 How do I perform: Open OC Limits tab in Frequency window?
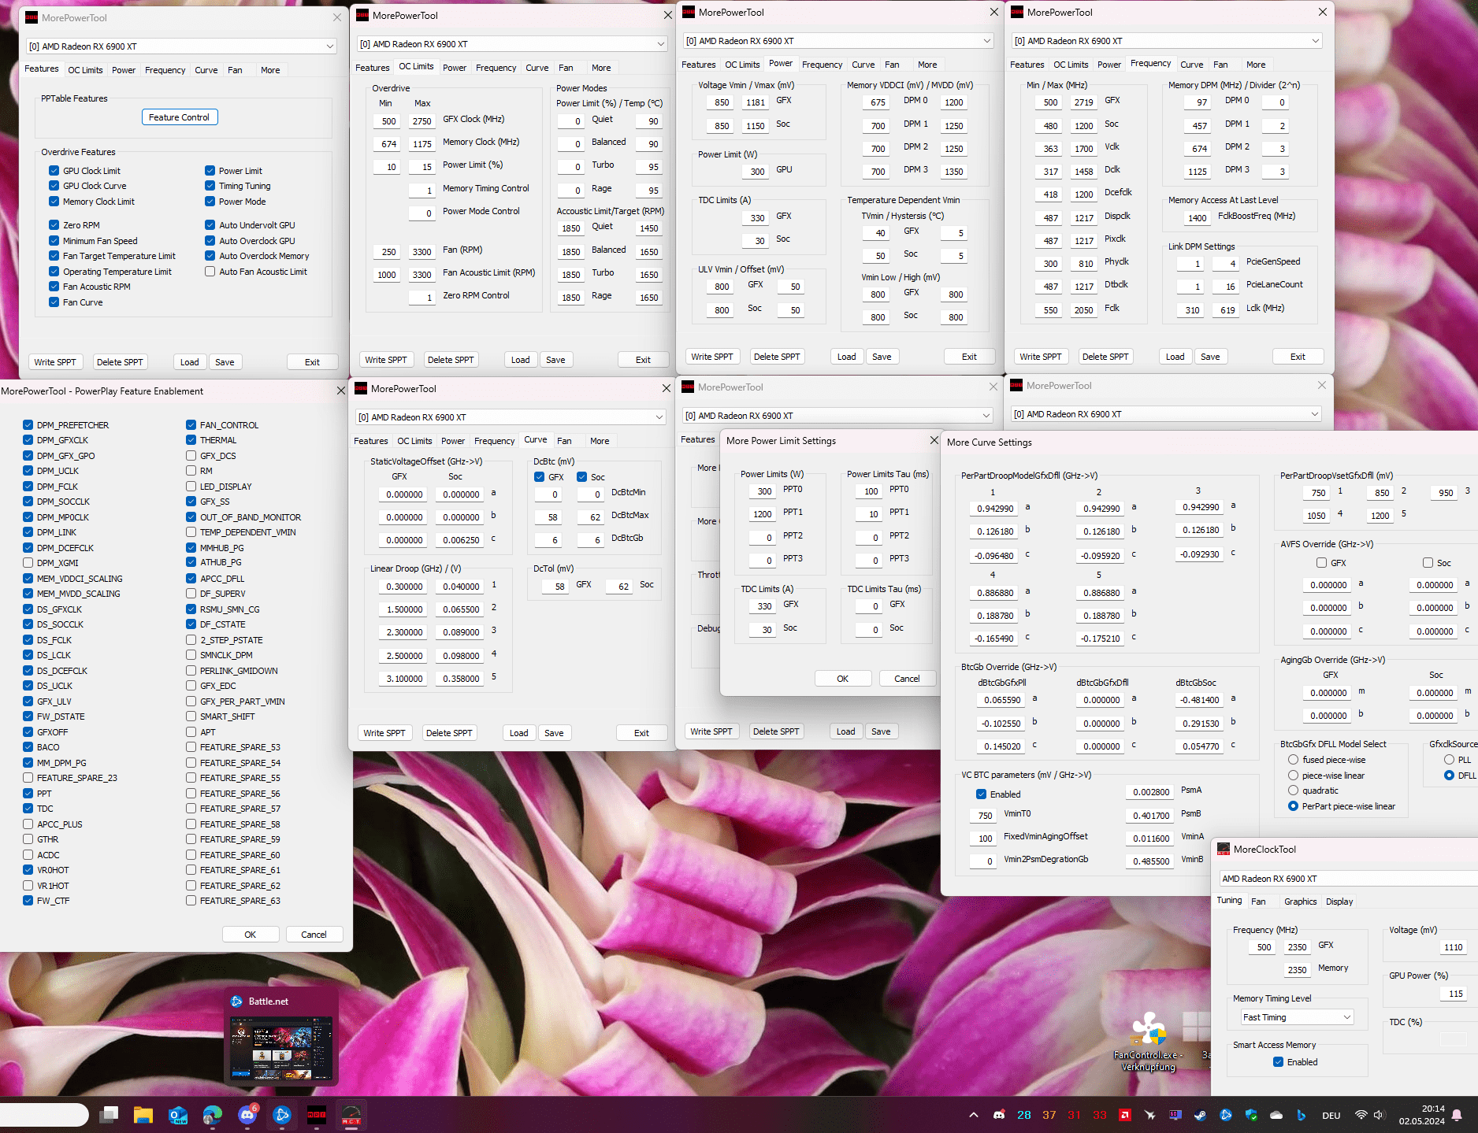tap(1071, 65)
